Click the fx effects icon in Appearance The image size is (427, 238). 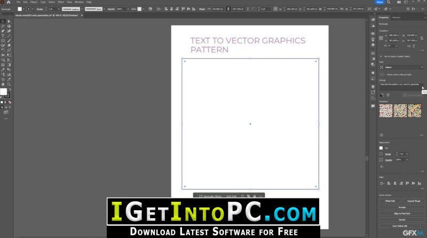(x=382, y=166)
